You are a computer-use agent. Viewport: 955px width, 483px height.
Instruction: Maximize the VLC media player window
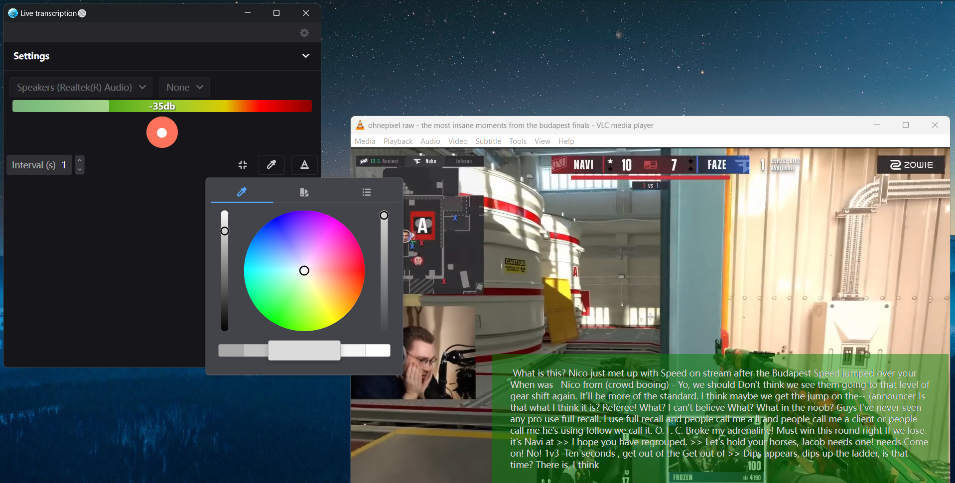point(906,125)
